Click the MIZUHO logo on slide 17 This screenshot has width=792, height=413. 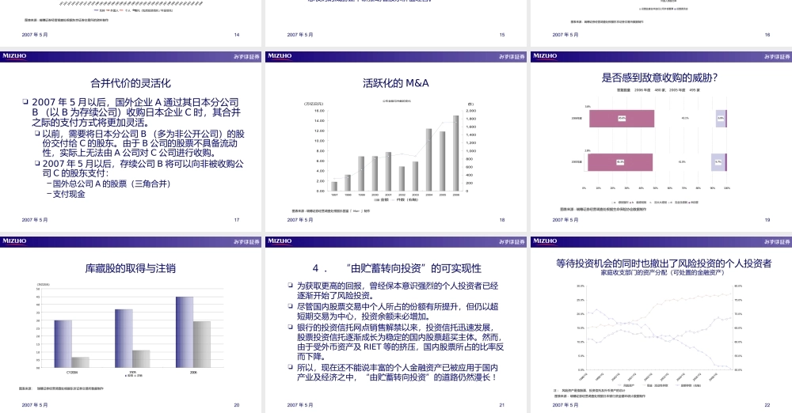14,56
